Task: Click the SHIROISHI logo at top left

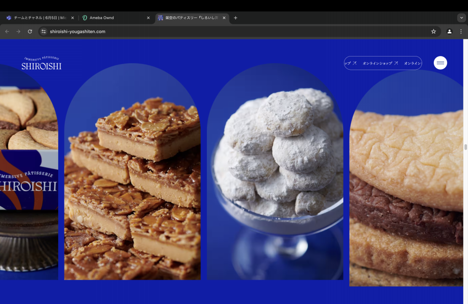Action: (x=41, y=63)
